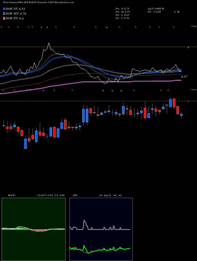The height and width of the screenshot is (261, 197).
Task: Select the 'DOW ST: 6.81' legend text
Action: (x=15, y=9)
